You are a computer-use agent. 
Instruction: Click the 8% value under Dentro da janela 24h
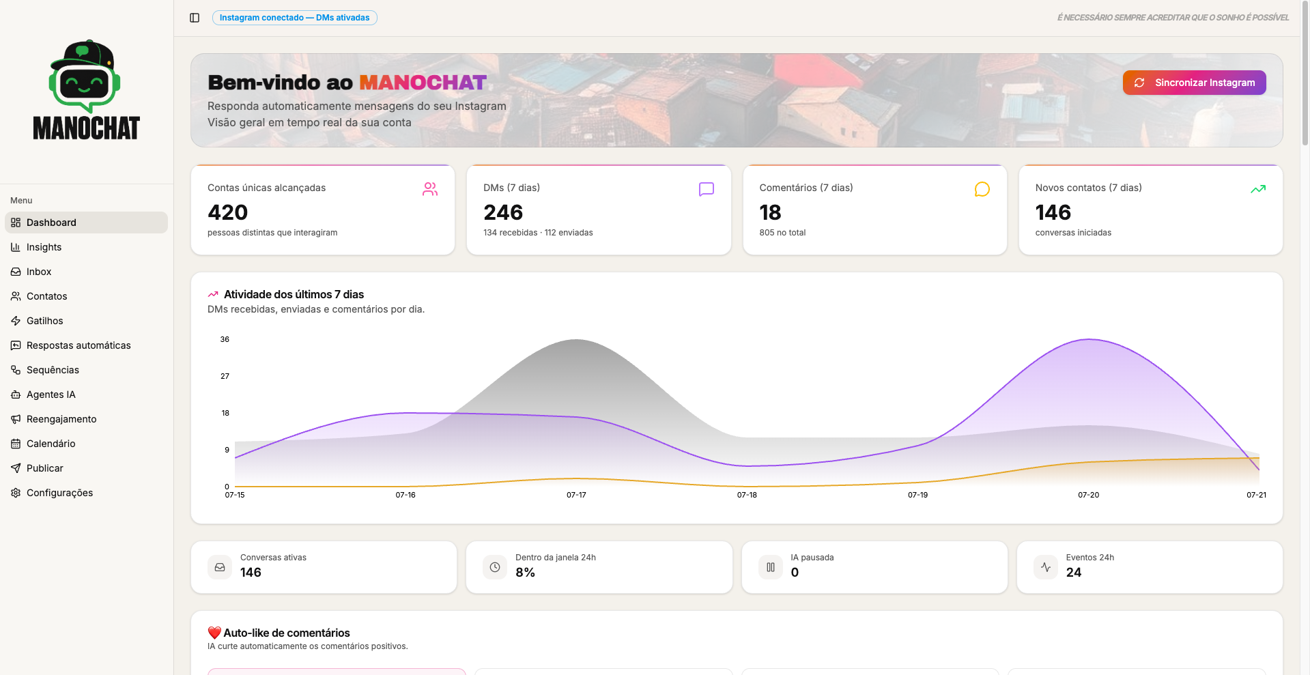click(x=525, y=573)
